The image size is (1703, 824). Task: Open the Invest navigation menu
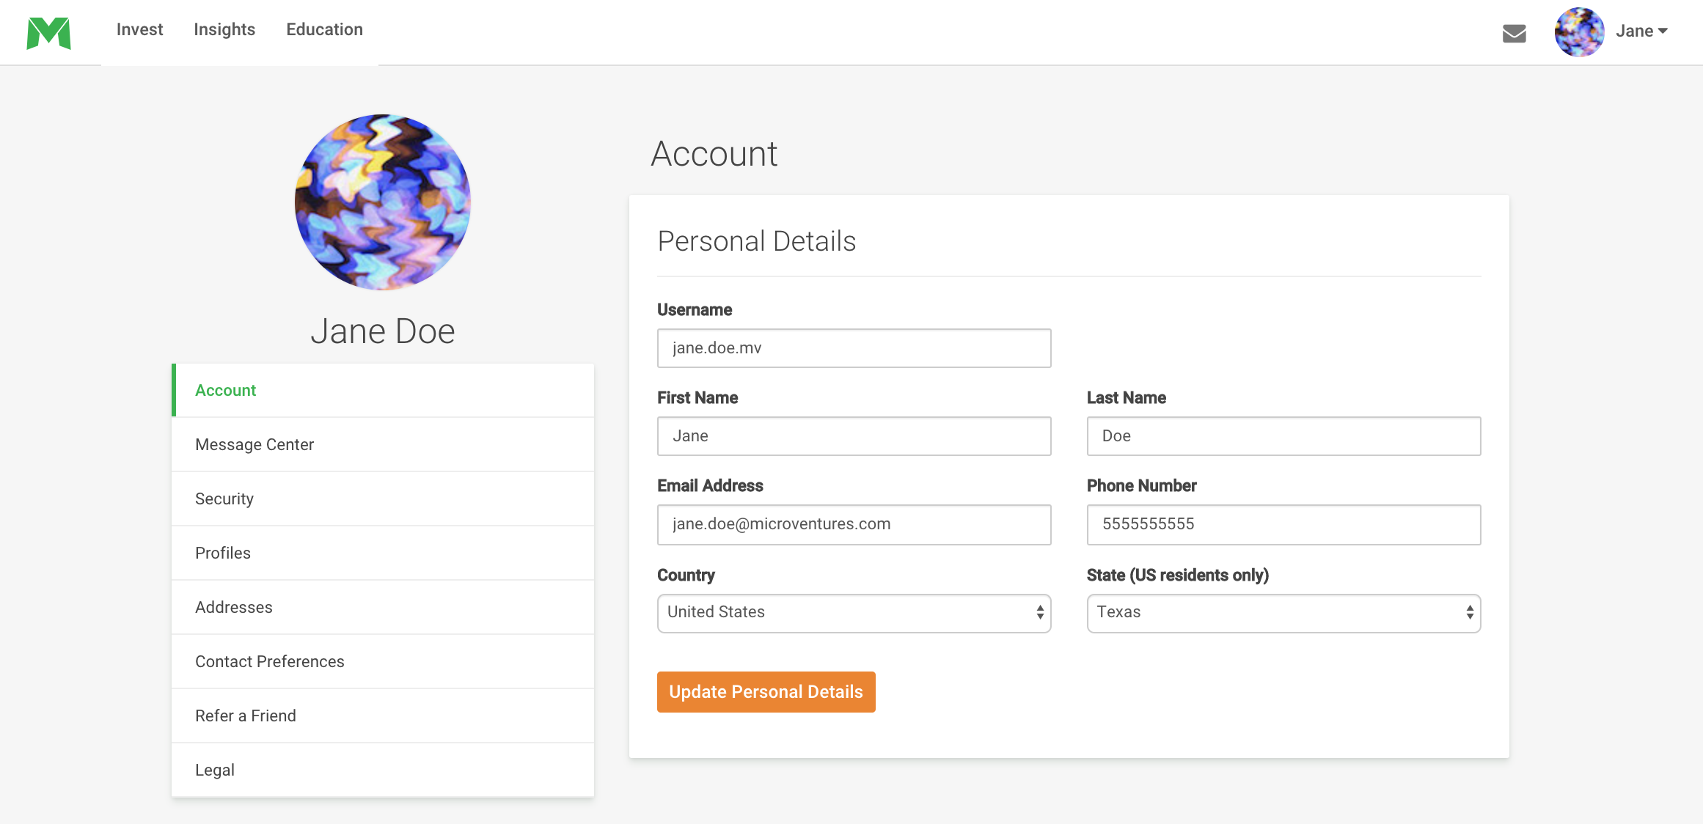tap(139, 29)
